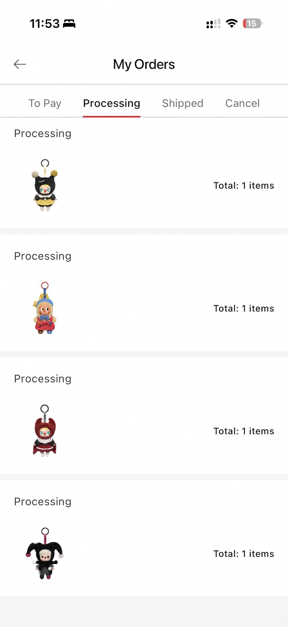Tap the third order's Processing status label
The image size is (288, 627).
(x=43, y=379)
